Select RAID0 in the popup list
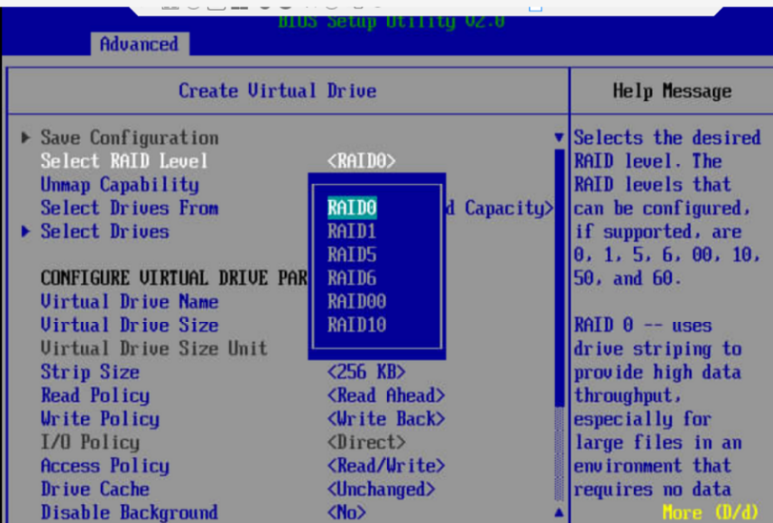 353,208
